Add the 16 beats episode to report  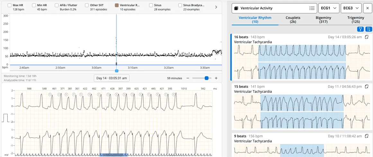(367, 37)
